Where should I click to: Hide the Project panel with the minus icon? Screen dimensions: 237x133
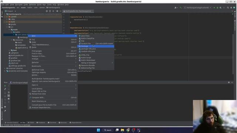[60, 11]
